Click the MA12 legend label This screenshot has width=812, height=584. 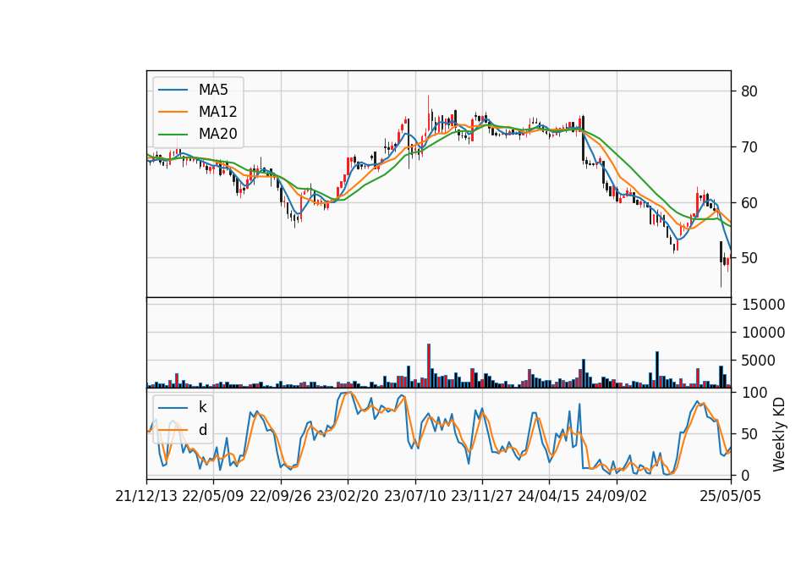[217, 112]
